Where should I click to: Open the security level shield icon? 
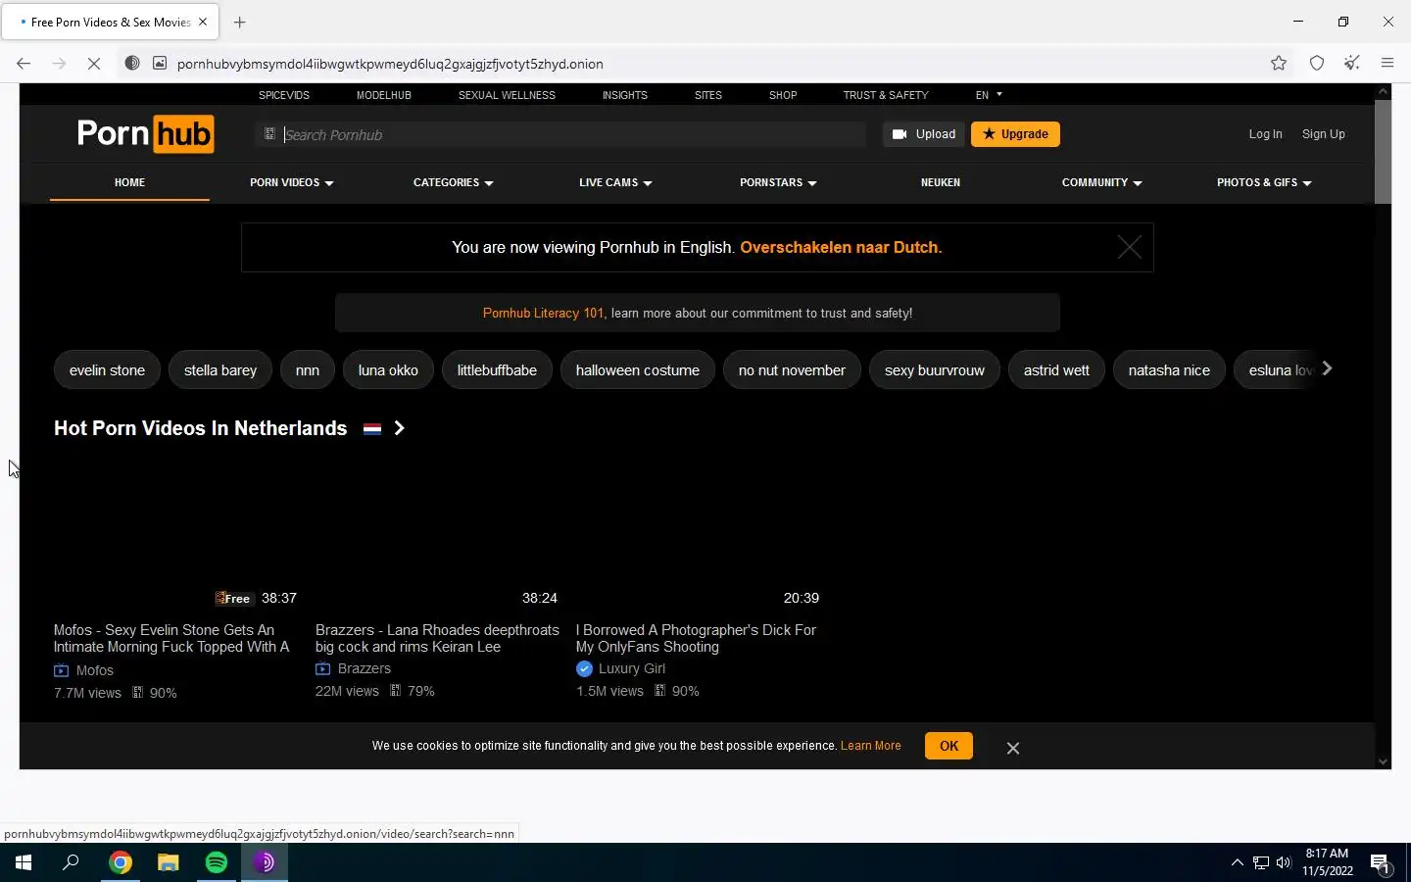(x=1317, y=64)
